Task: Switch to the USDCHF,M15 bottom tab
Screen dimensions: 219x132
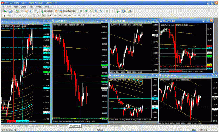Action: (x=22, y=126)
